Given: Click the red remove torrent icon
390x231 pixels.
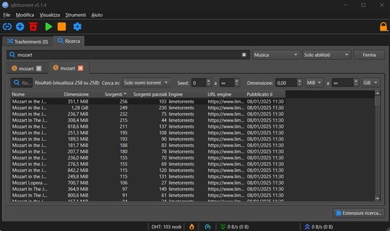Looking at the screenshot, I should (33, 27).
